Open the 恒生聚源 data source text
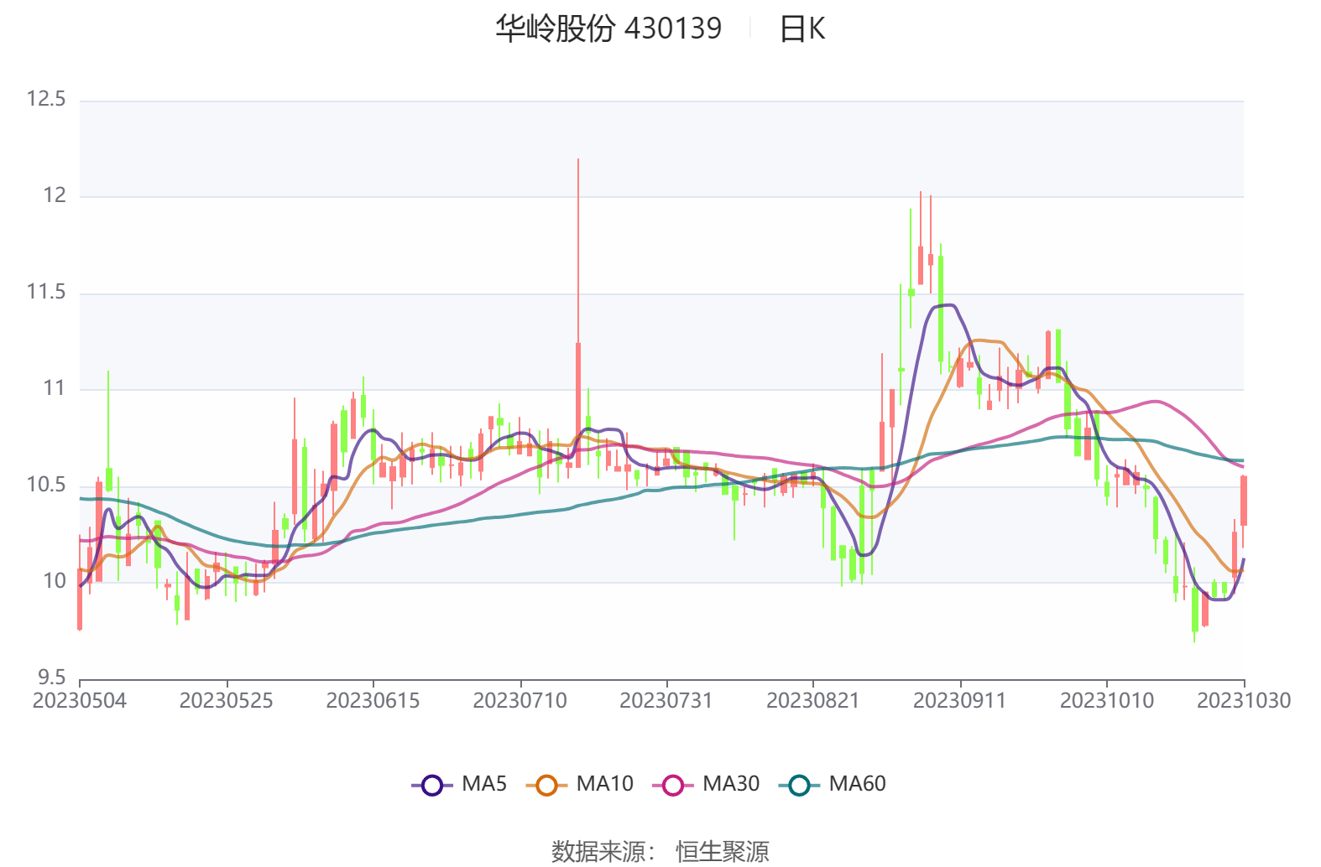This screenshot has width=1321, height=867. tap(723, 852)
